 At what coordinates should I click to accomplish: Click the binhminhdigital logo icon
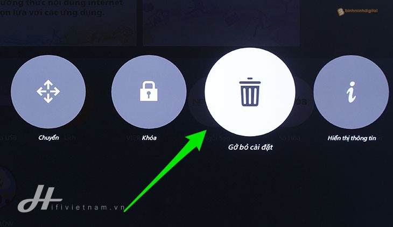(x=341, y=11)
